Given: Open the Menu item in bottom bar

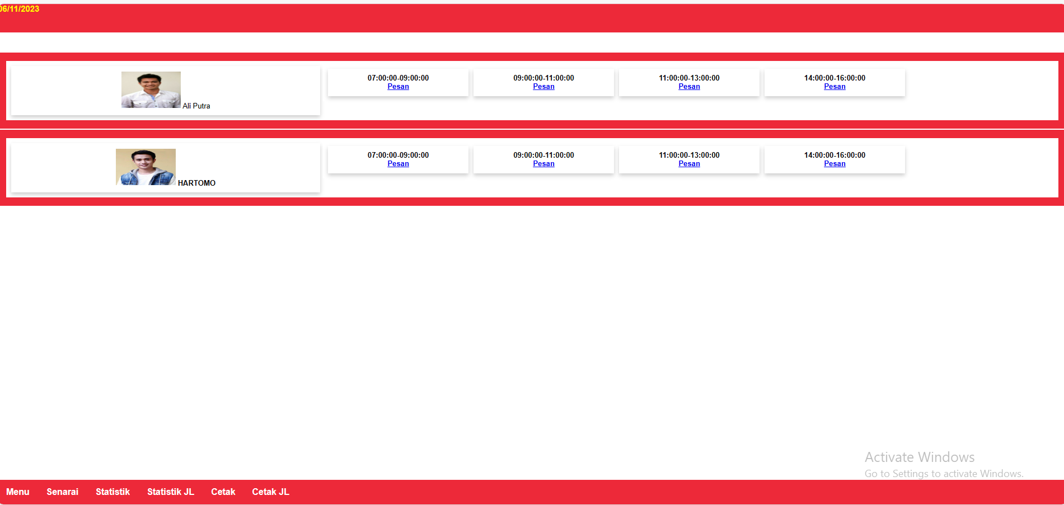Looking at the screenshot, I should click(18, 492).
